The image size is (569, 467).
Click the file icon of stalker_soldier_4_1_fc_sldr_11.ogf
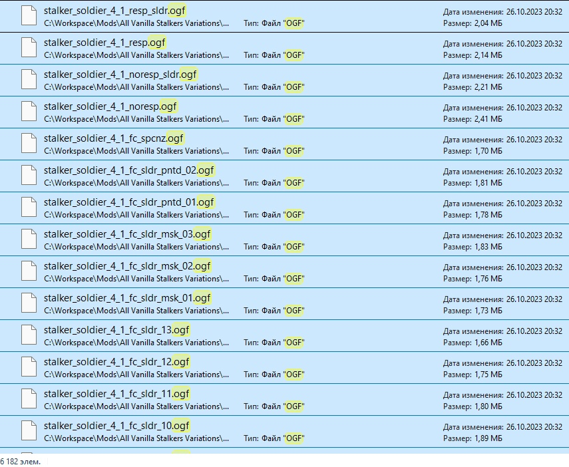tap(29, 399)
